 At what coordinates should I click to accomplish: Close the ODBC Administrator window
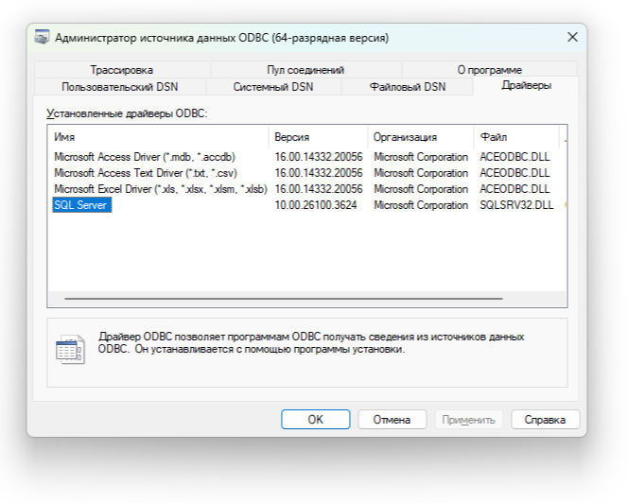coord(572,37)
